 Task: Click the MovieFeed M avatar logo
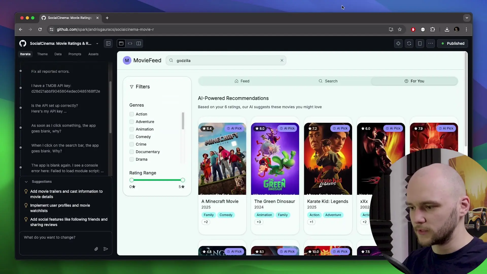[127, 60]
